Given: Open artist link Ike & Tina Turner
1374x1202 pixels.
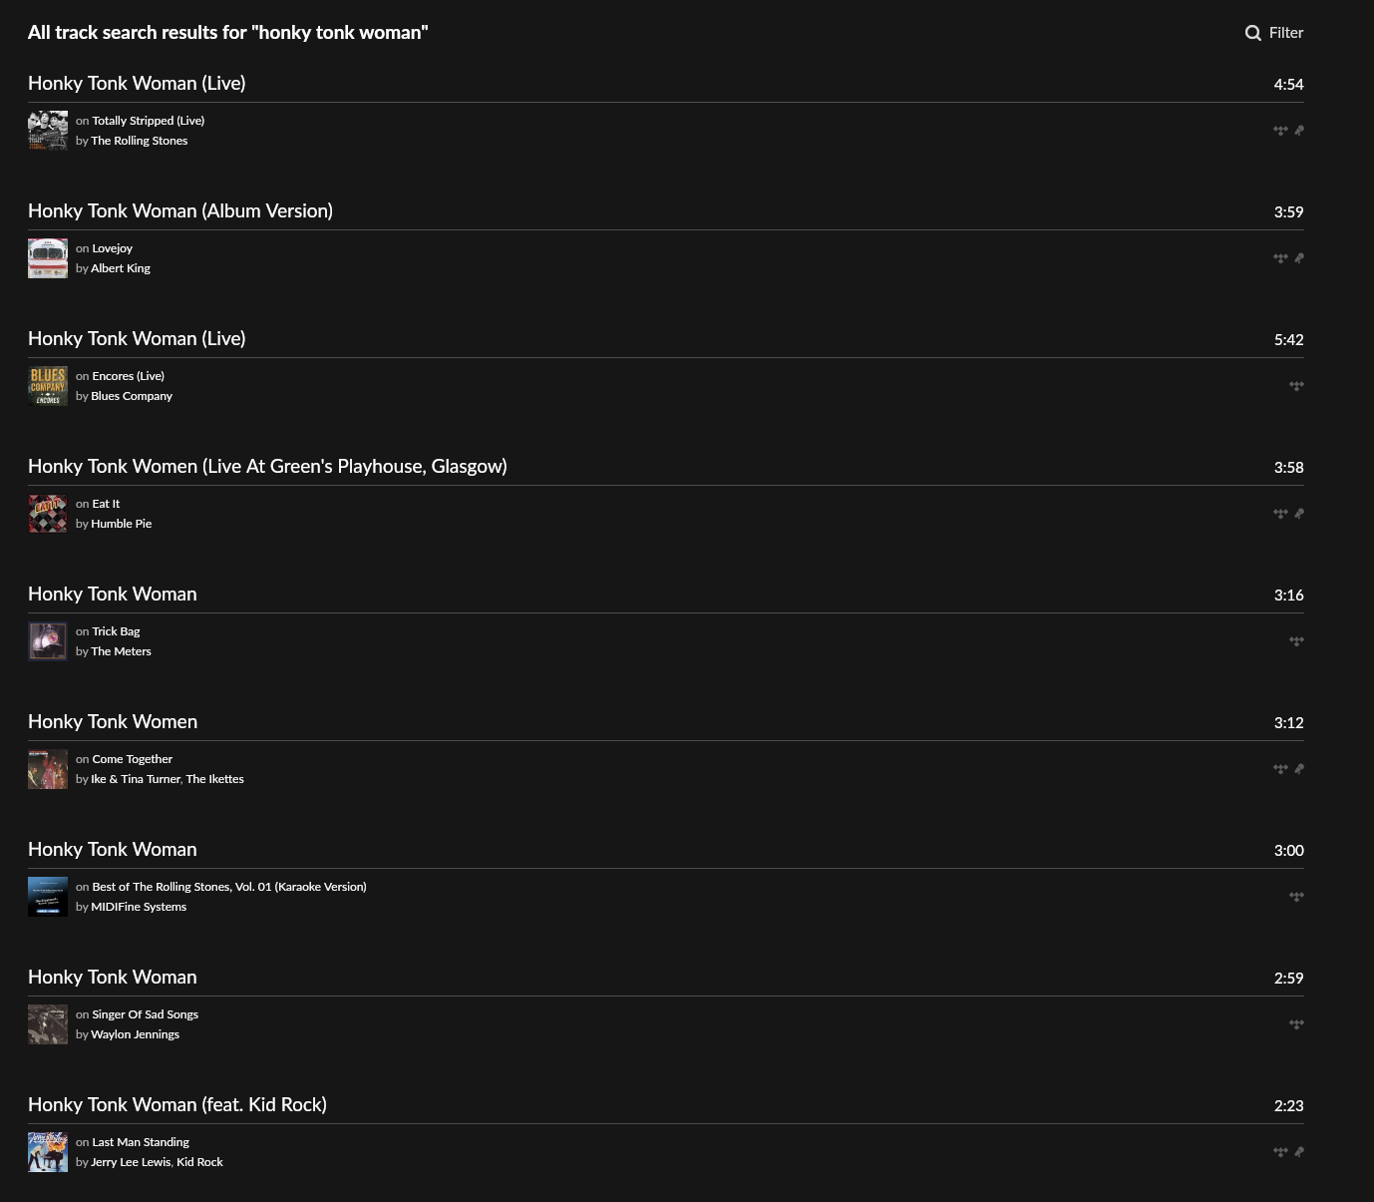Looking at the screenshot, I should pos(136,779).
